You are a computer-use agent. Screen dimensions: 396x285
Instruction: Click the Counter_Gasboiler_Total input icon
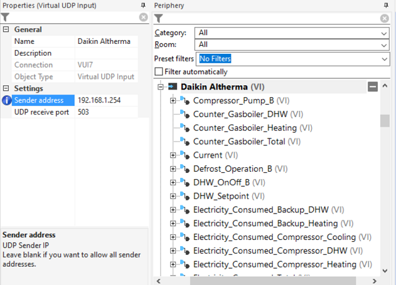pos(185,141)
